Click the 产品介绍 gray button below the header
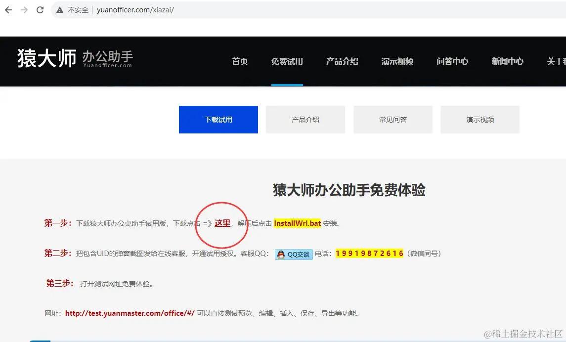 (x=305, y=119)
